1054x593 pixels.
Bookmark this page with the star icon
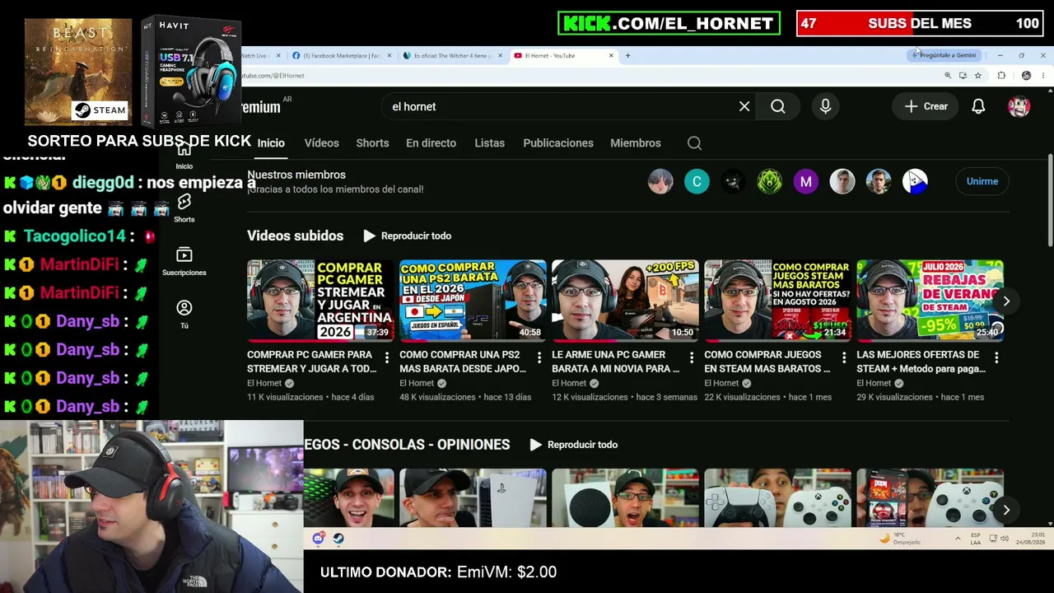pos(978,76)
